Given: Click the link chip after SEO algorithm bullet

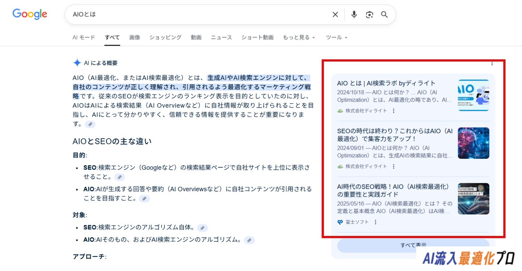Looking at the screenshot, I should pyautogui.click(x=202, y=228).
